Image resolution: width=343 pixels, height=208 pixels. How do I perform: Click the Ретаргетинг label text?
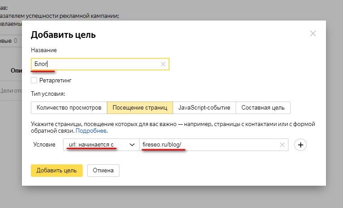(55, 81)
